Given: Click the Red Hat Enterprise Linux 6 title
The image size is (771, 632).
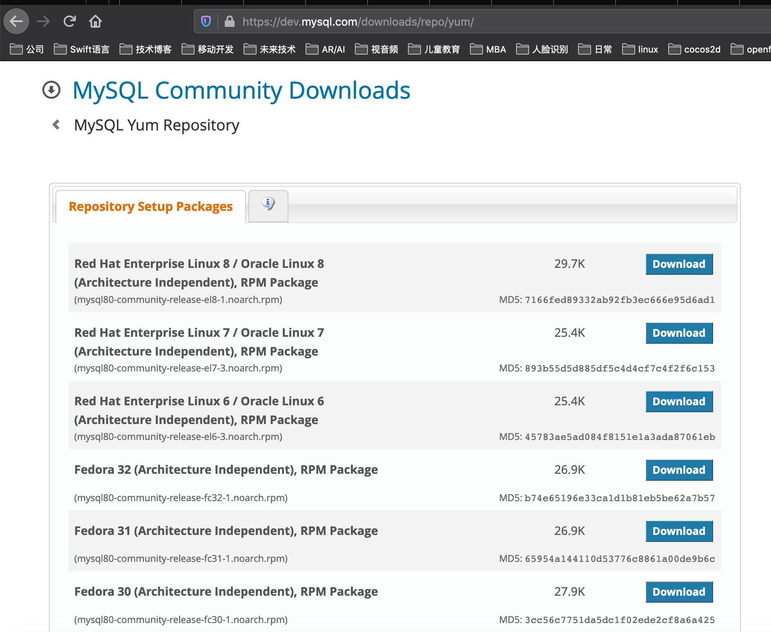Looking at the screenshot, I should [x=199, y=411].
